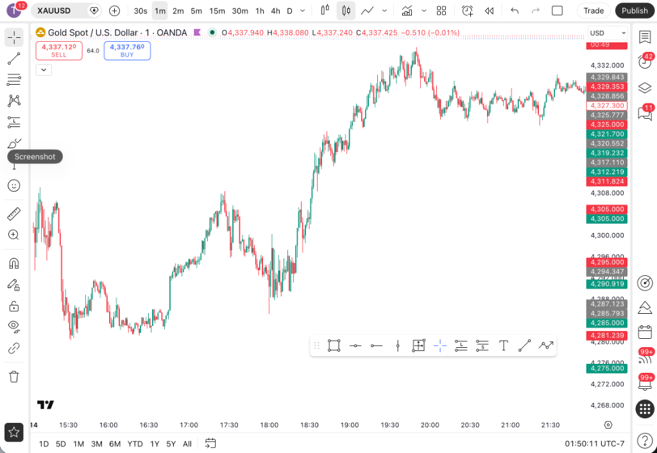Image resolution: width=657 pixels, height=453 pixels.
Task: Select long position tool in floating toolbar
Action: pyautogui.click(x=461, y=346)
